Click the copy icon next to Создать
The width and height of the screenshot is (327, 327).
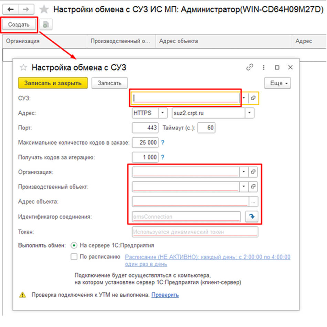[x=46, y=24]
